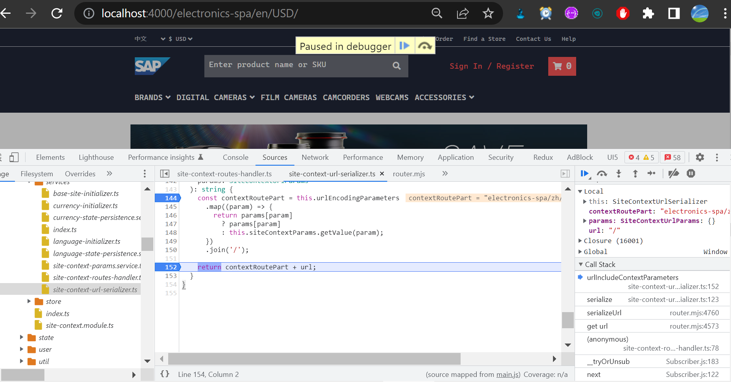Expand the BRANDS navigation menu
Image resolution: width=731 pixels, height=382 pixels.
pyautogui.click(x=152, y=97)
